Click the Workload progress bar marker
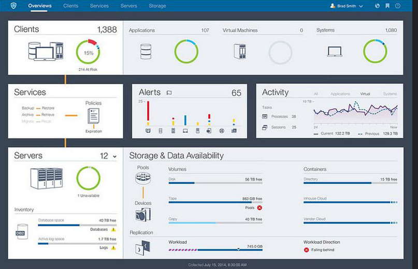The width and height of the screenshot is (418, 269). (238, 249)
